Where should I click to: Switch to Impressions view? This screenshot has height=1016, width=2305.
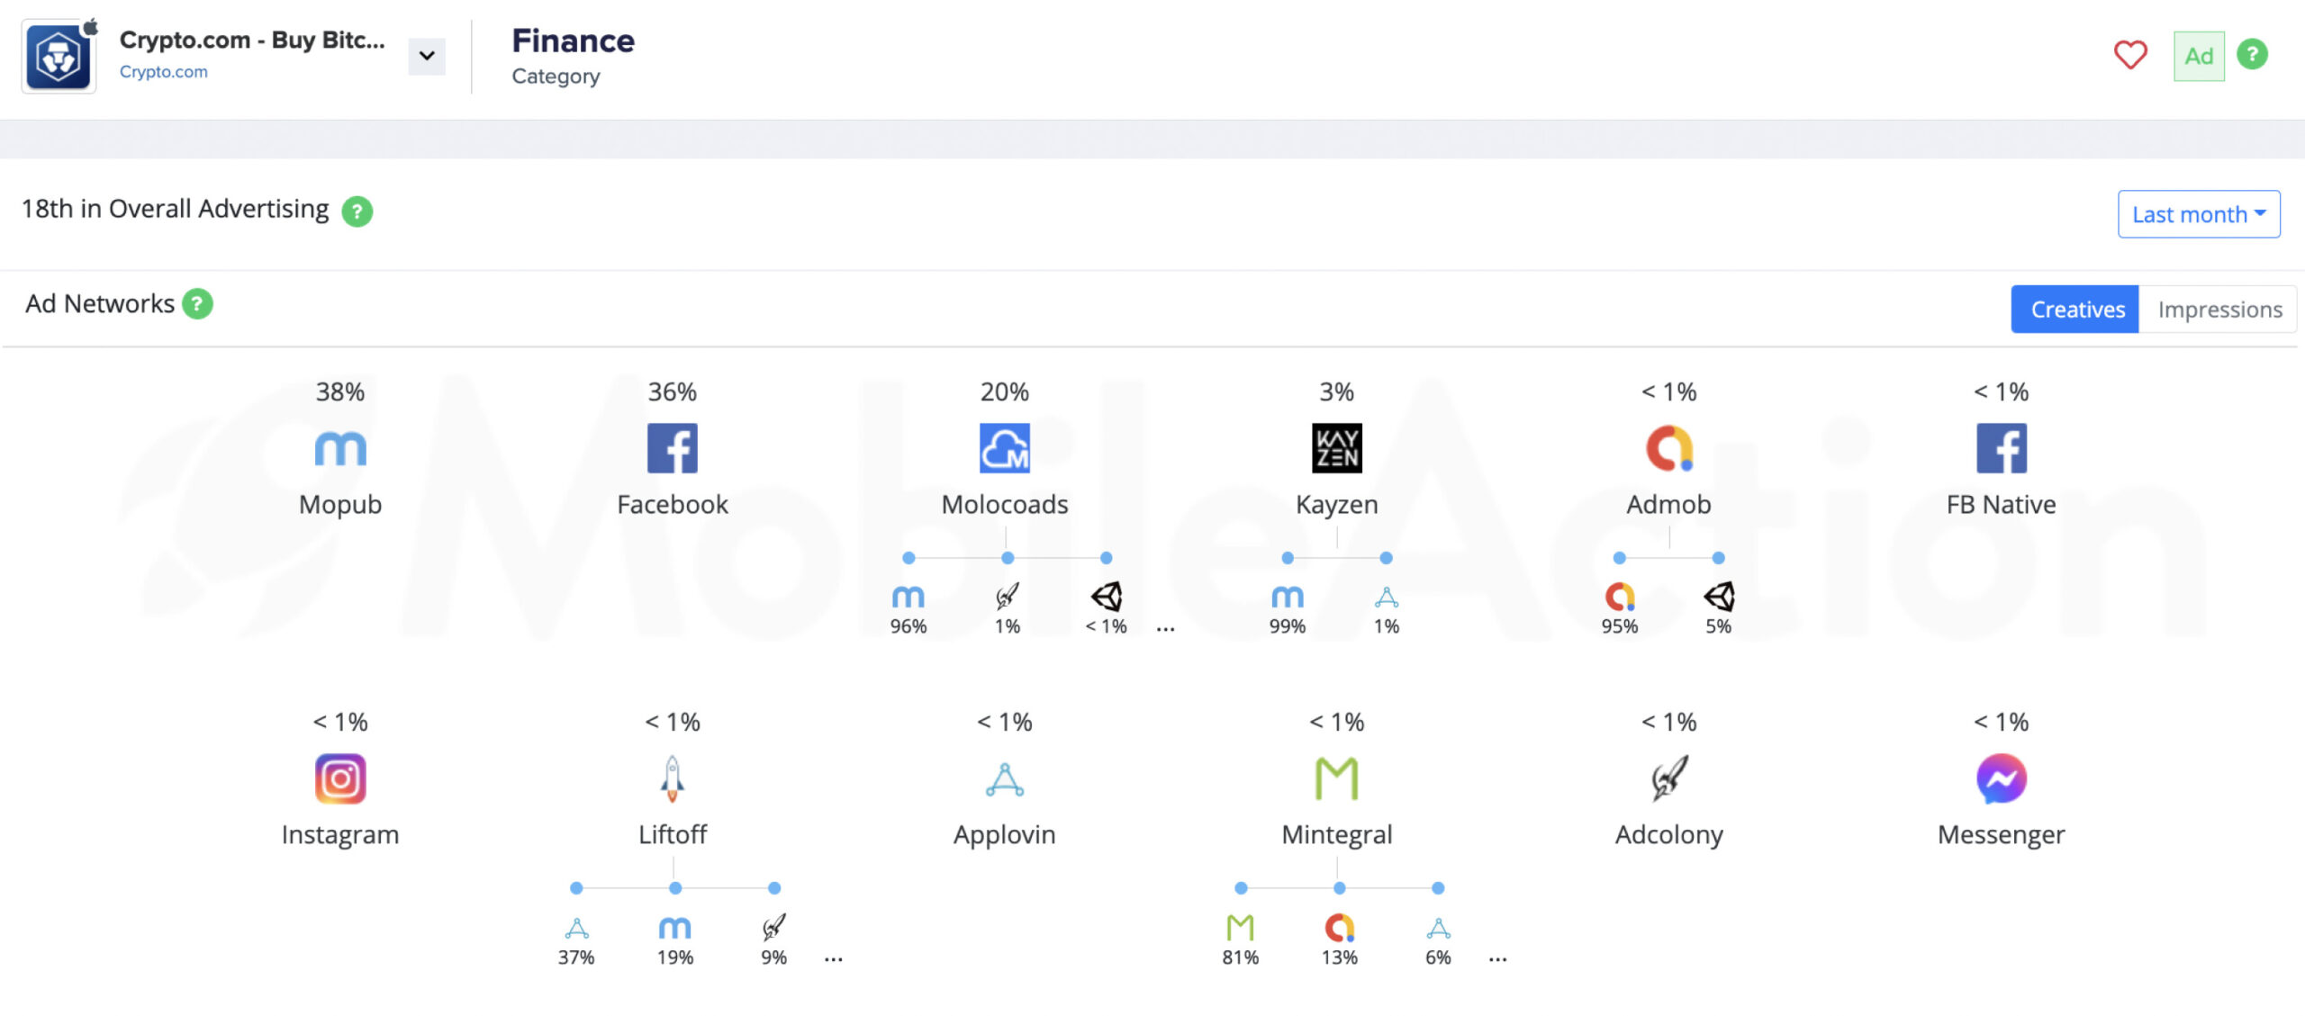coord(2219,310)
